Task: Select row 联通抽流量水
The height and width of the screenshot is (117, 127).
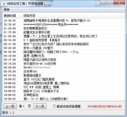Action: coord(63,75)
